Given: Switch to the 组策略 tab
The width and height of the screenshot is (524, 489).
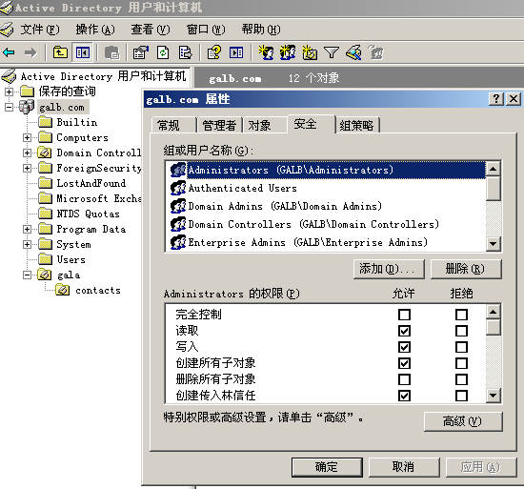Looking at the screenshot, I should click(357, 125).
